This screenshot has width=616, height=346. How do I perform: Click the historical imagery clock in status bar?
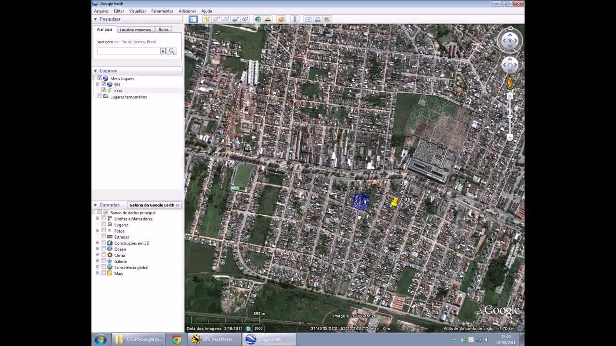coord(248,328)
